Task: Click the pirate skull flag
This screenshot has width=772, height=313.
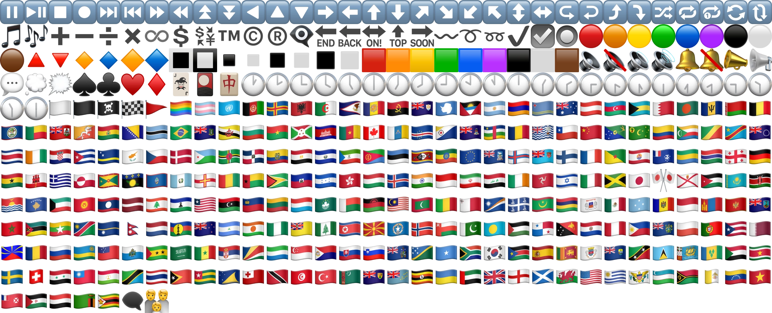Action: (x=109, y=108)
